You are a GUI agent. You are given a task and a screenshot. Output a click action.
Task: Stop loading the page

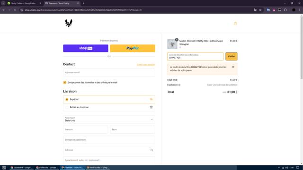(15, 10)
